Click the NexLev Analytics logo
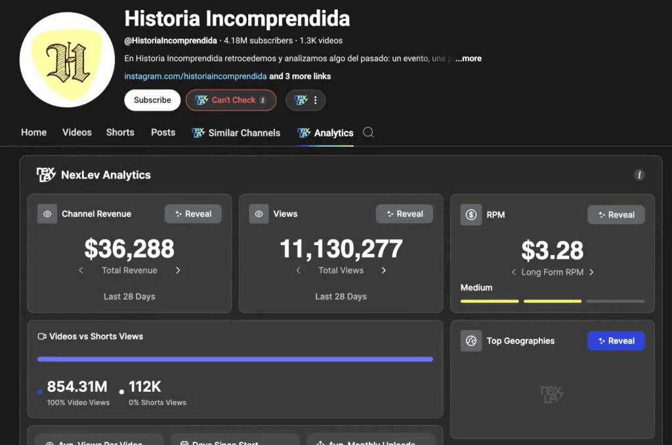 coord(46,175)
